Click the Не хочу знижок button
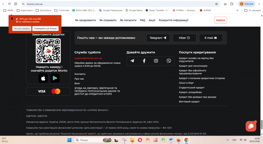 (22, 29)
